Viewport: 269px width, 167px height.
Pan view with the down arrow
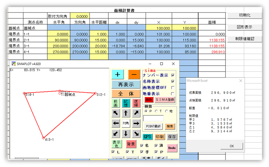click(126, 133)
